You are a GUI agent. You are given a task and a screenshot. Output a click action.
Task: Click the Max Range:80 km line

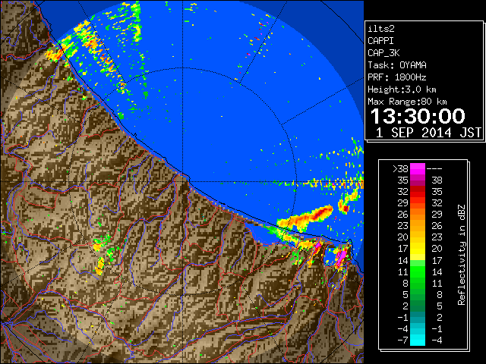pyautogui.click(x=407, y=102)
